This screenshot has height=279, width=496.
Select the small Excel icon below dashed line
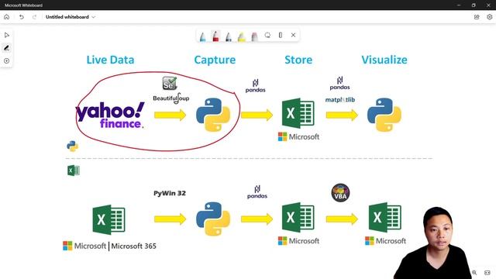74,170
